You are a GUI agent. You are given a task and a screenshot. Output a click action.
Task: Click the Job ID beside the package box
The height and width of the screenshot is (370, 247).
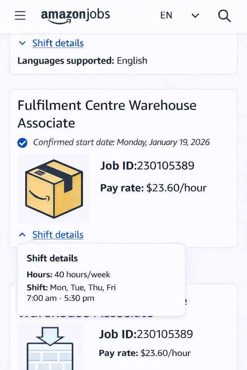click(x=147, y=166)
